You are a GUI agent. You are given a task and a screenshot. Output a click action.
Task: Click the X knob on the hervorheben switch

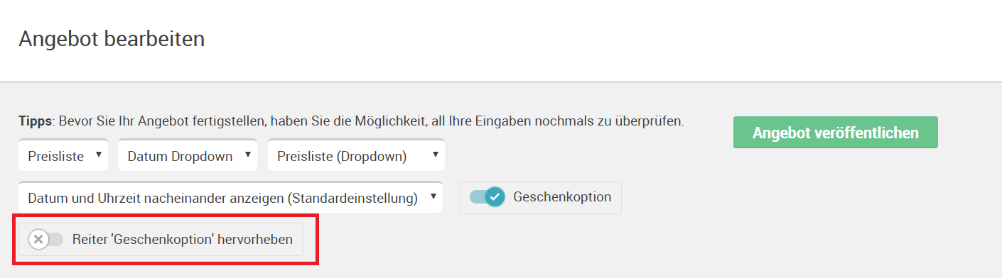coord(39,240)
